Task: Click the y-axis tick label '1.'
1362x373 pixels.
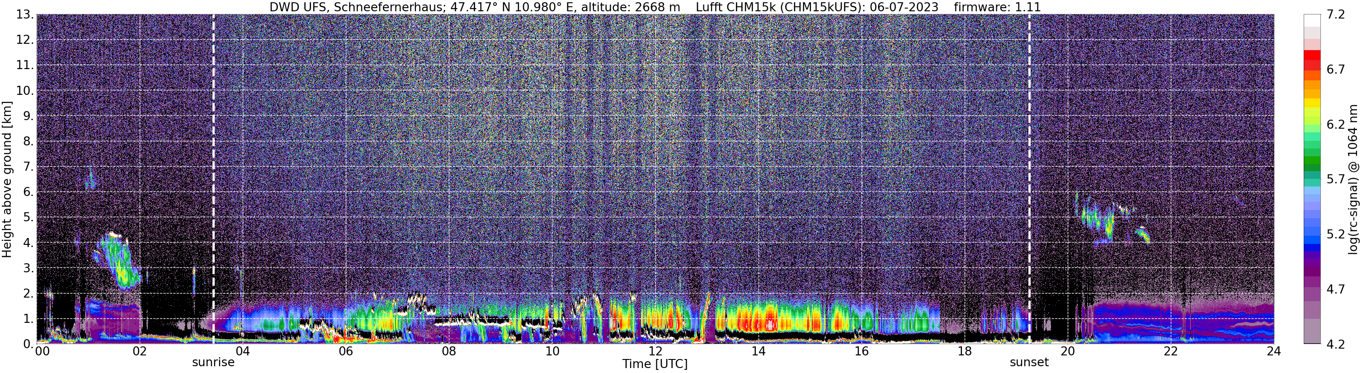Action: coord(28,319)
